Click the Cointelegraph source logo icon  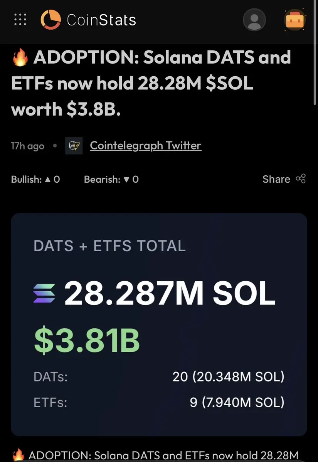click(74, 146)
